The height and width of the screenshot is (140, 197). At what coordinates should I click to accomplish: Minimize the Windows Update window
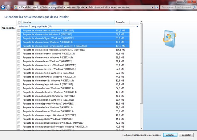pyautogui.click(x=179, y=2)
